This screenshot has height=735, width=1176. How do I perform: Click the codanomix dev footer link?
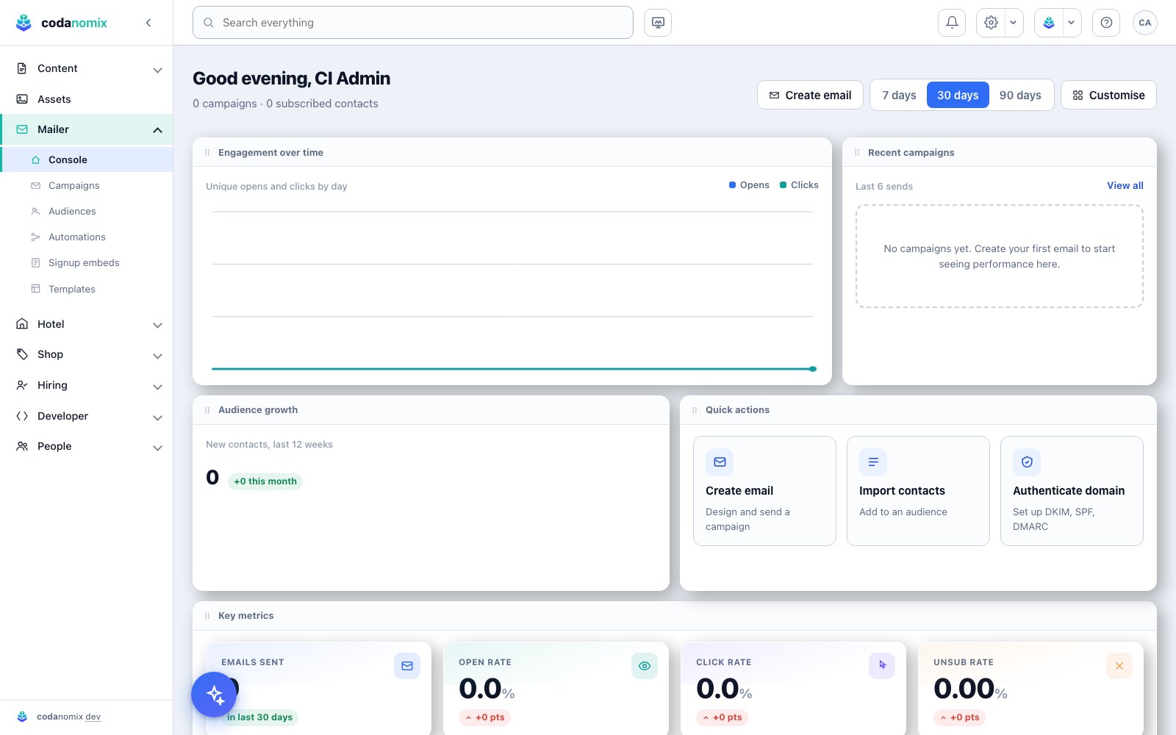(x=68, y=717)
